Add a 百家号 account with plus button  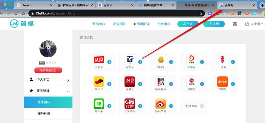point(140,62)
